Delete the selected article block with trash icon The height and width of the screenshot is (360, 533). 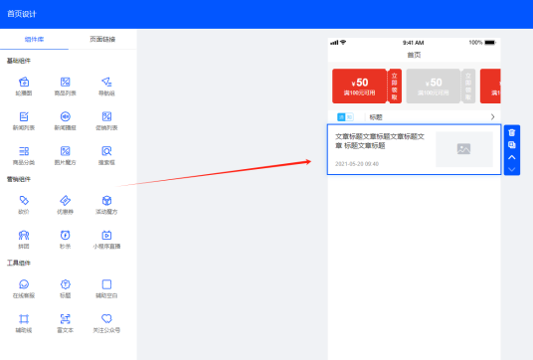[512, 133]
